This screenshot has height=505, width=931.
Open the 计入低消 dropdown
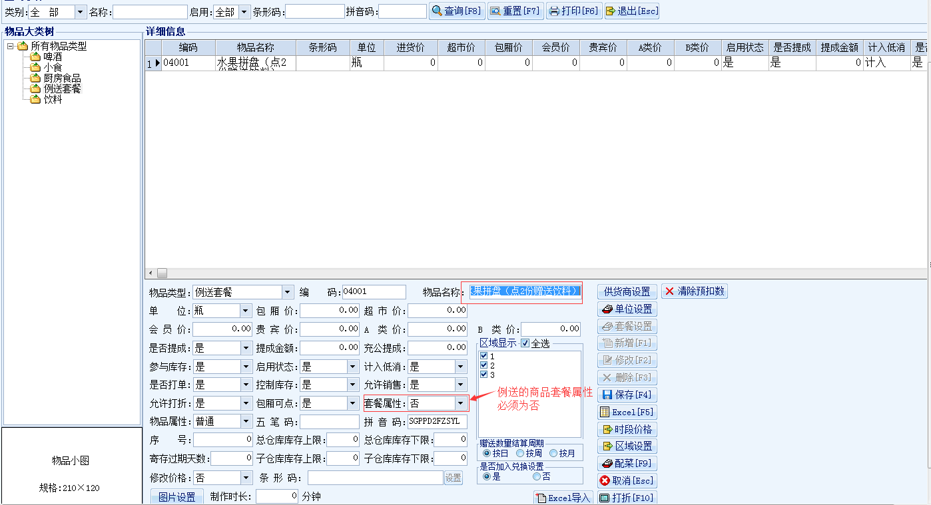[x=461, y=367]
